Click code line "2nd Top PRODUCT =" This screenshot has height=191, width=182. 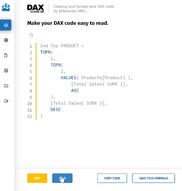coord(62,46)
